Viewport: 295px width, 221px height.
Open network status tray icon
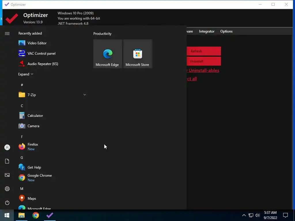click(x=251, y=215)
